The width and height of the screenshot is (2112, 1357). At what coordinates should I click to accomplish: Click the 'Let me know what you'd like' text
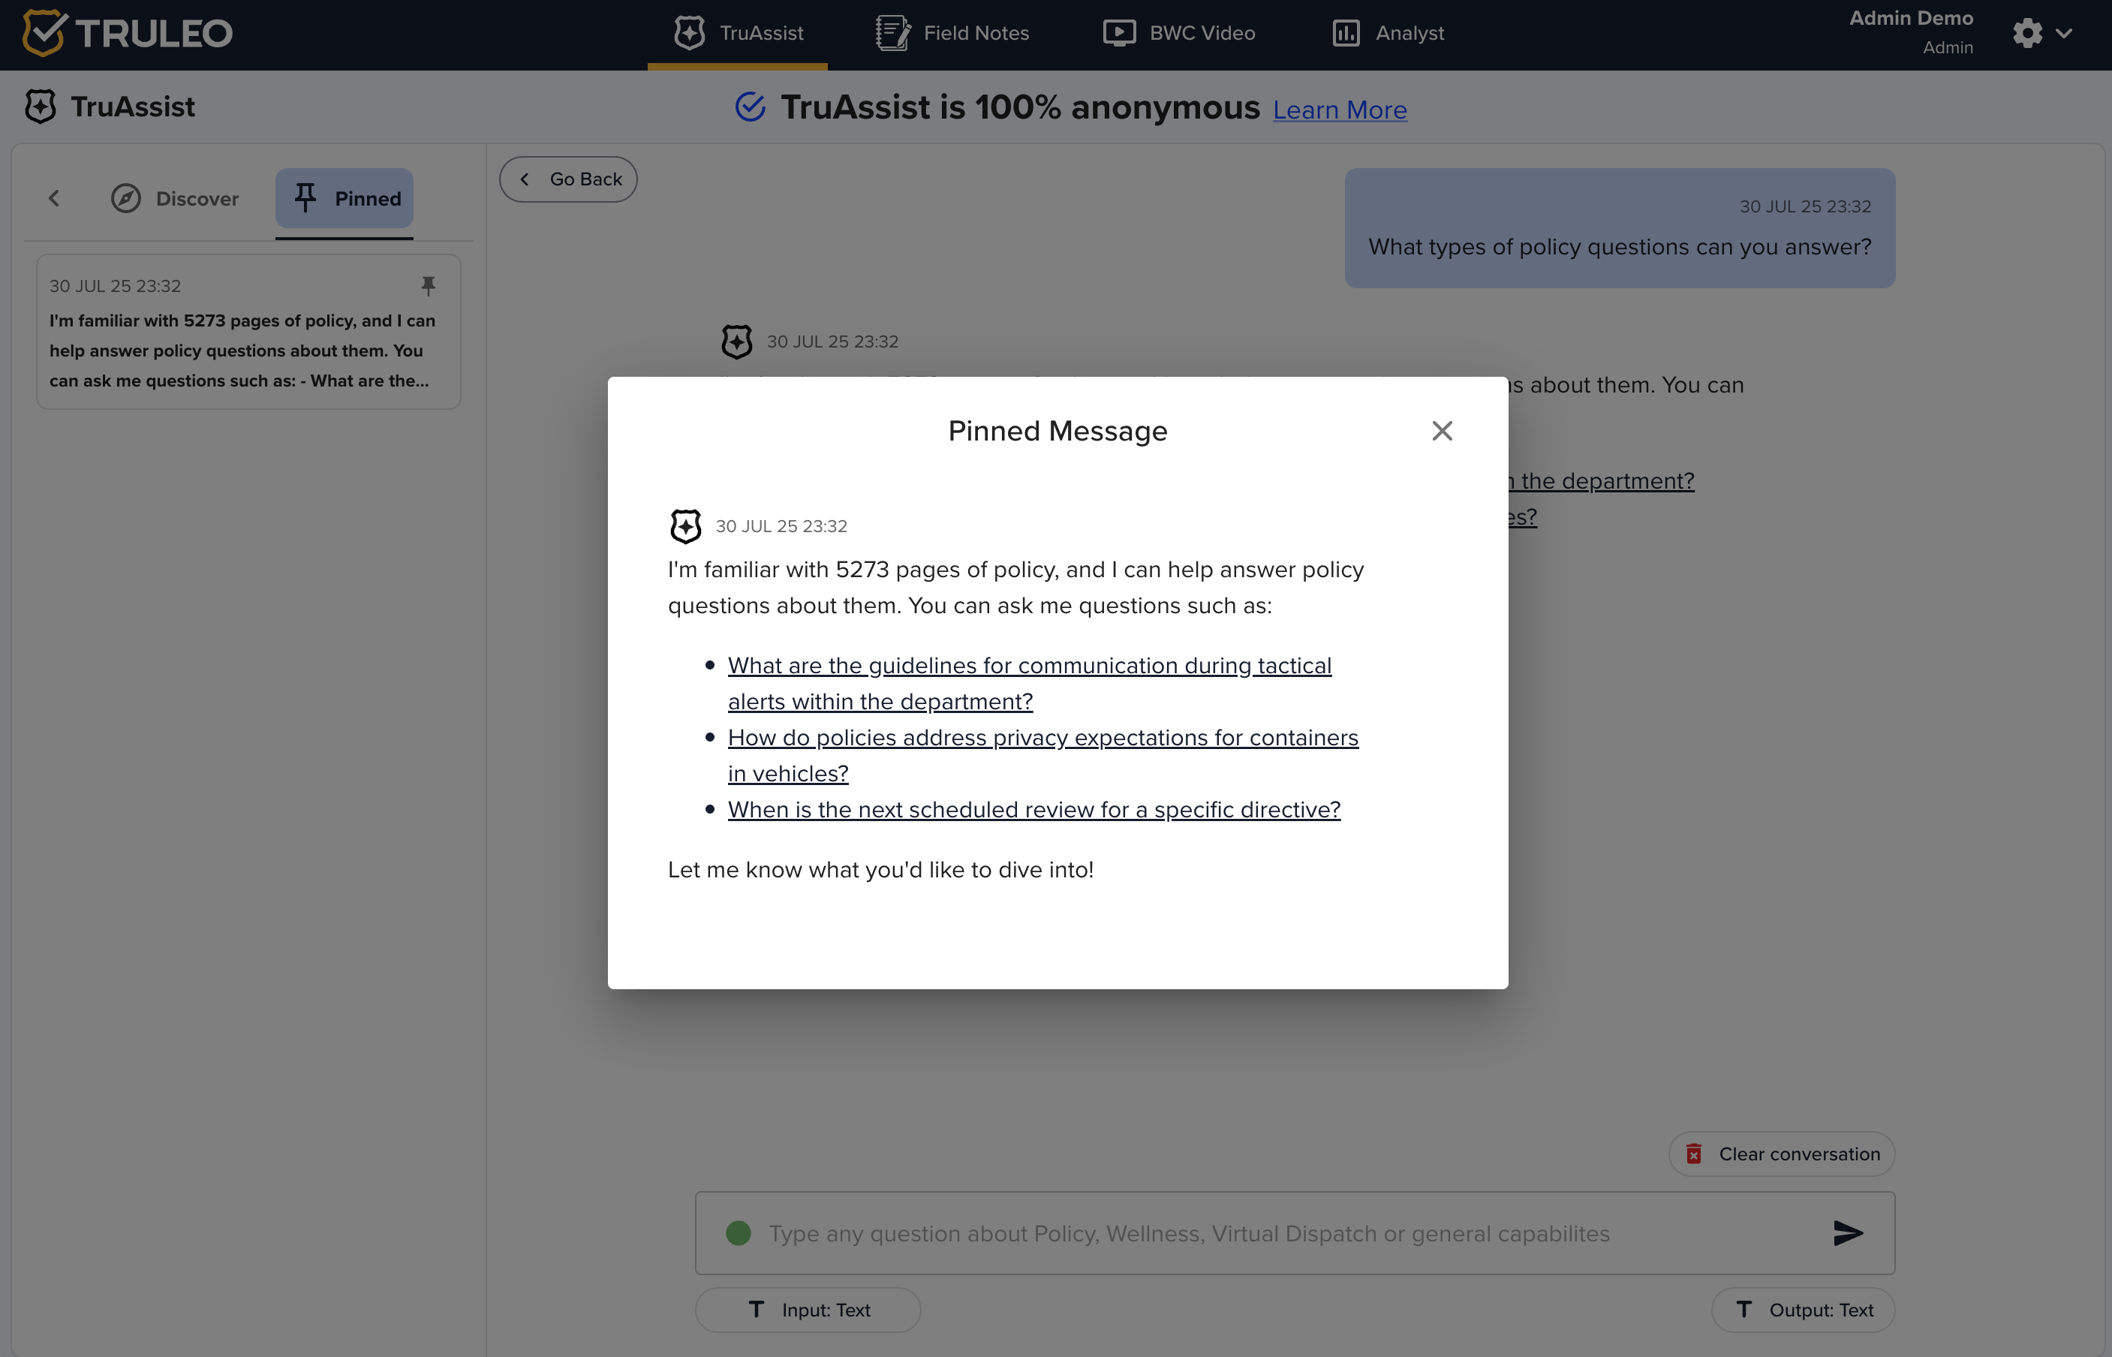(880, 870)
